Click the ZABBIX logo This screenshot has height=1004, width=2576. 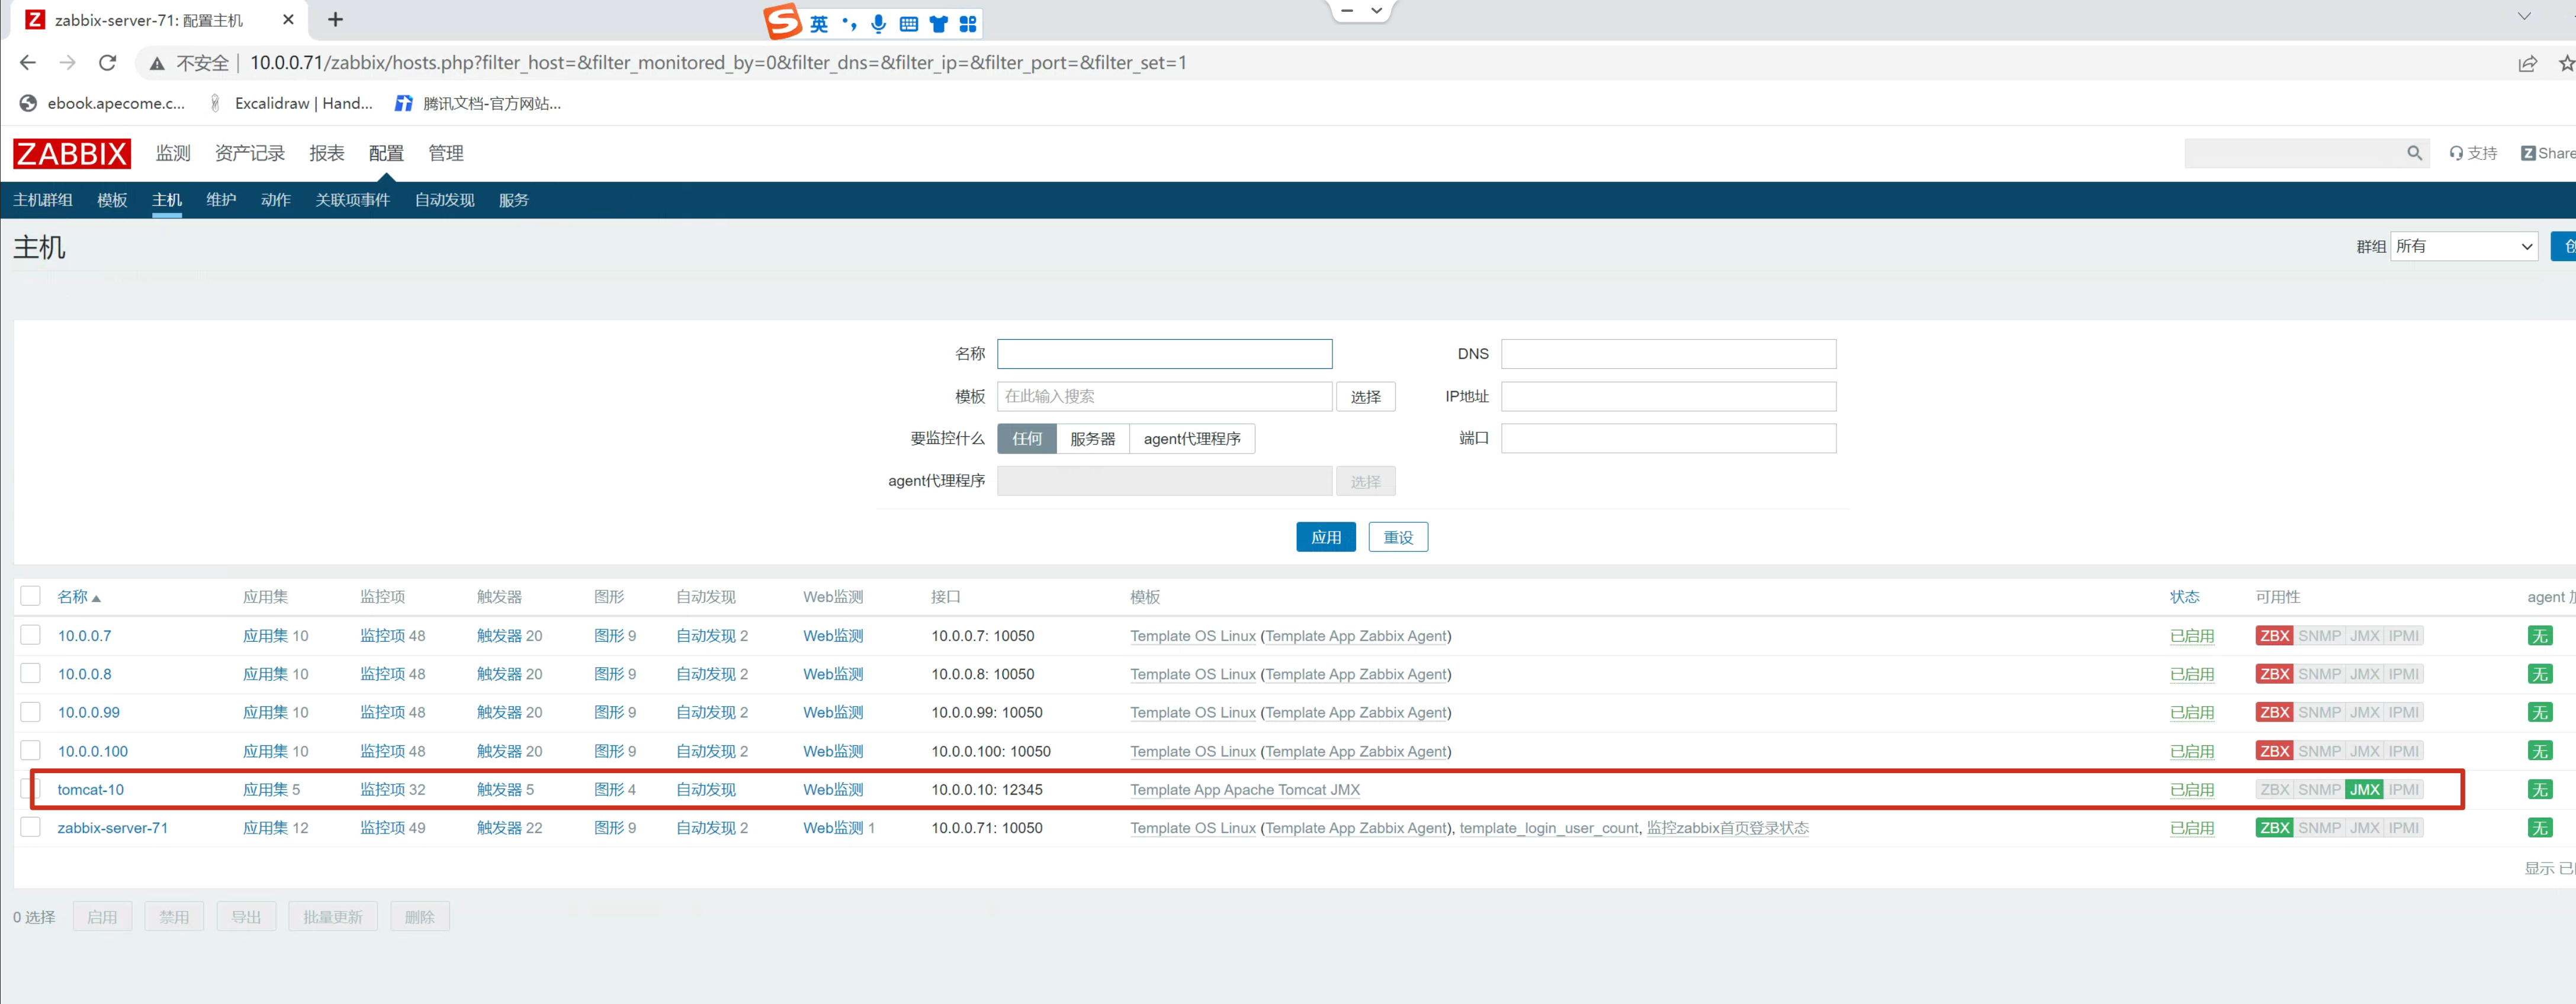tap(71, 153)
